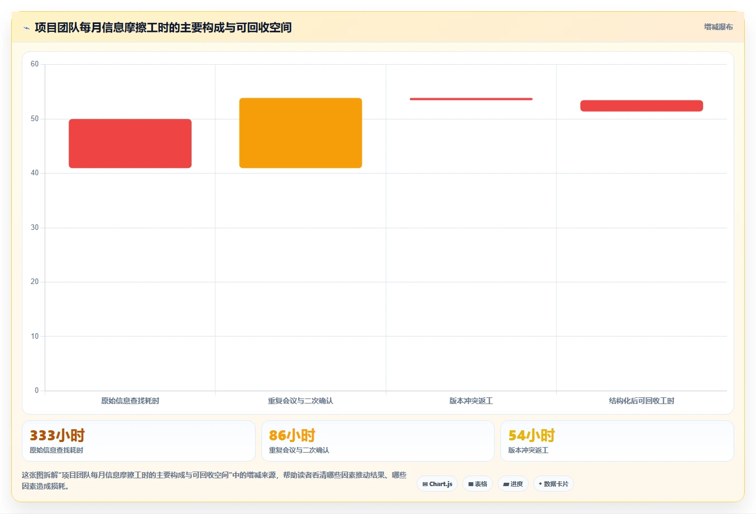Select the 表格 chip
The image size is (756, 514).
[x=477, y=484]
